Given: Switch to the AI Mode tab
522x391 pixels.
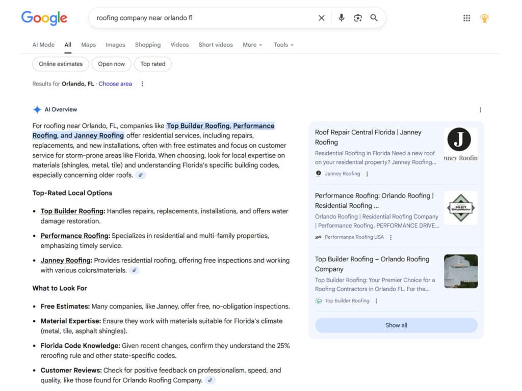Looking at the screenshot, I should click(x=43, y=45).
